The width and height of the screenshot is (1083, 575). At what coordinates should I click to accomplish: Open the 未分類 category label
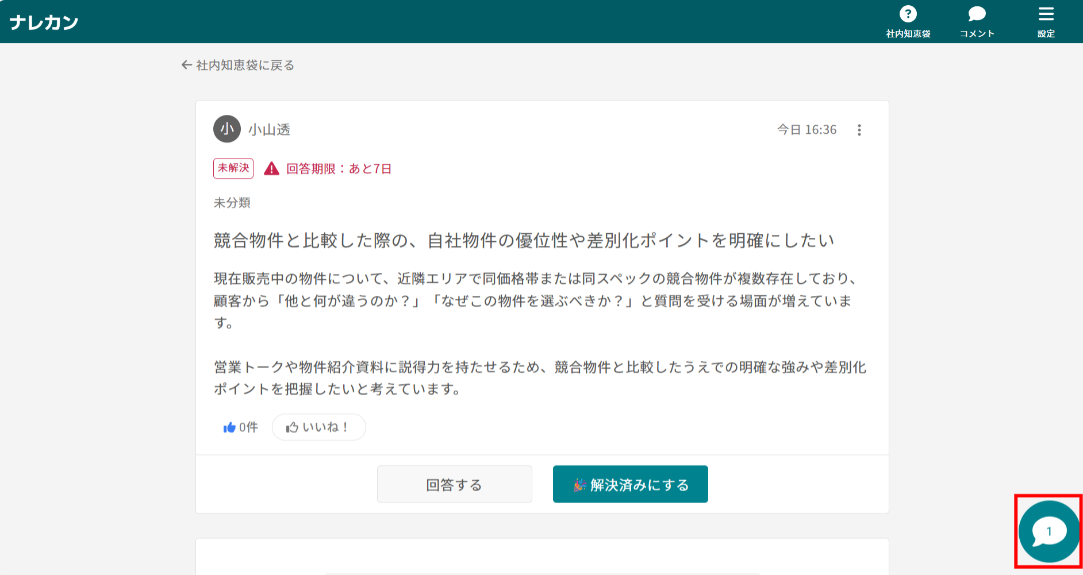[232, 202]
